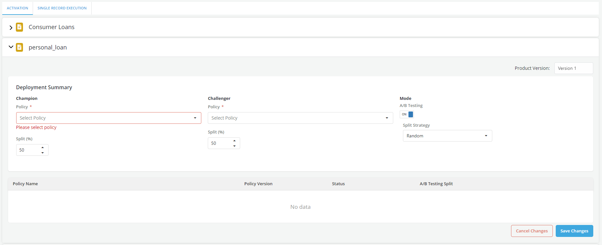
Task: Click the Product Version field
Action: click(x=573, y=68)
